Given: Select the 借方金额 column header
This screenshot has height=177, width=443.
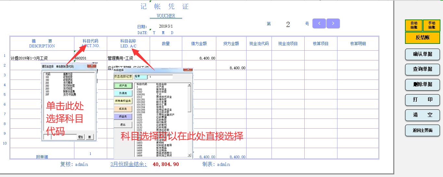Looking at the screenshot, I should click(199, 44).
